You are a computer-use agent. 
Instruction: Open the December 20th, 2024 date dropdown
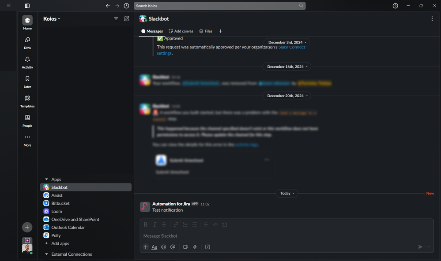point(287,96)
